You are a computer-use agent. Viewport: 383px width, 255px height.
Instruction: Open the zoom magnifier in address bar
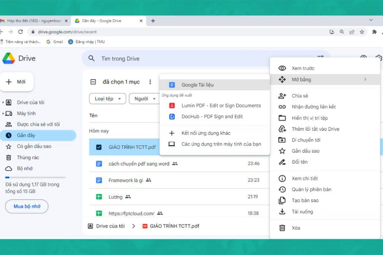[x=342, y=32]
